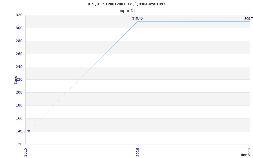
Task: Click the Anno x-axis title
Action: pos(245,155)
